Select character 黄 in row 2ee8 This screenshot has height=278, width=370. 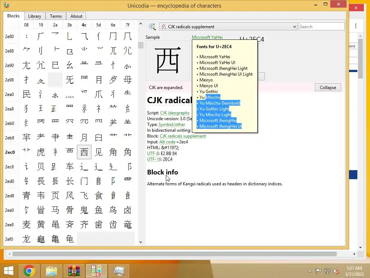tap(41, 224)
